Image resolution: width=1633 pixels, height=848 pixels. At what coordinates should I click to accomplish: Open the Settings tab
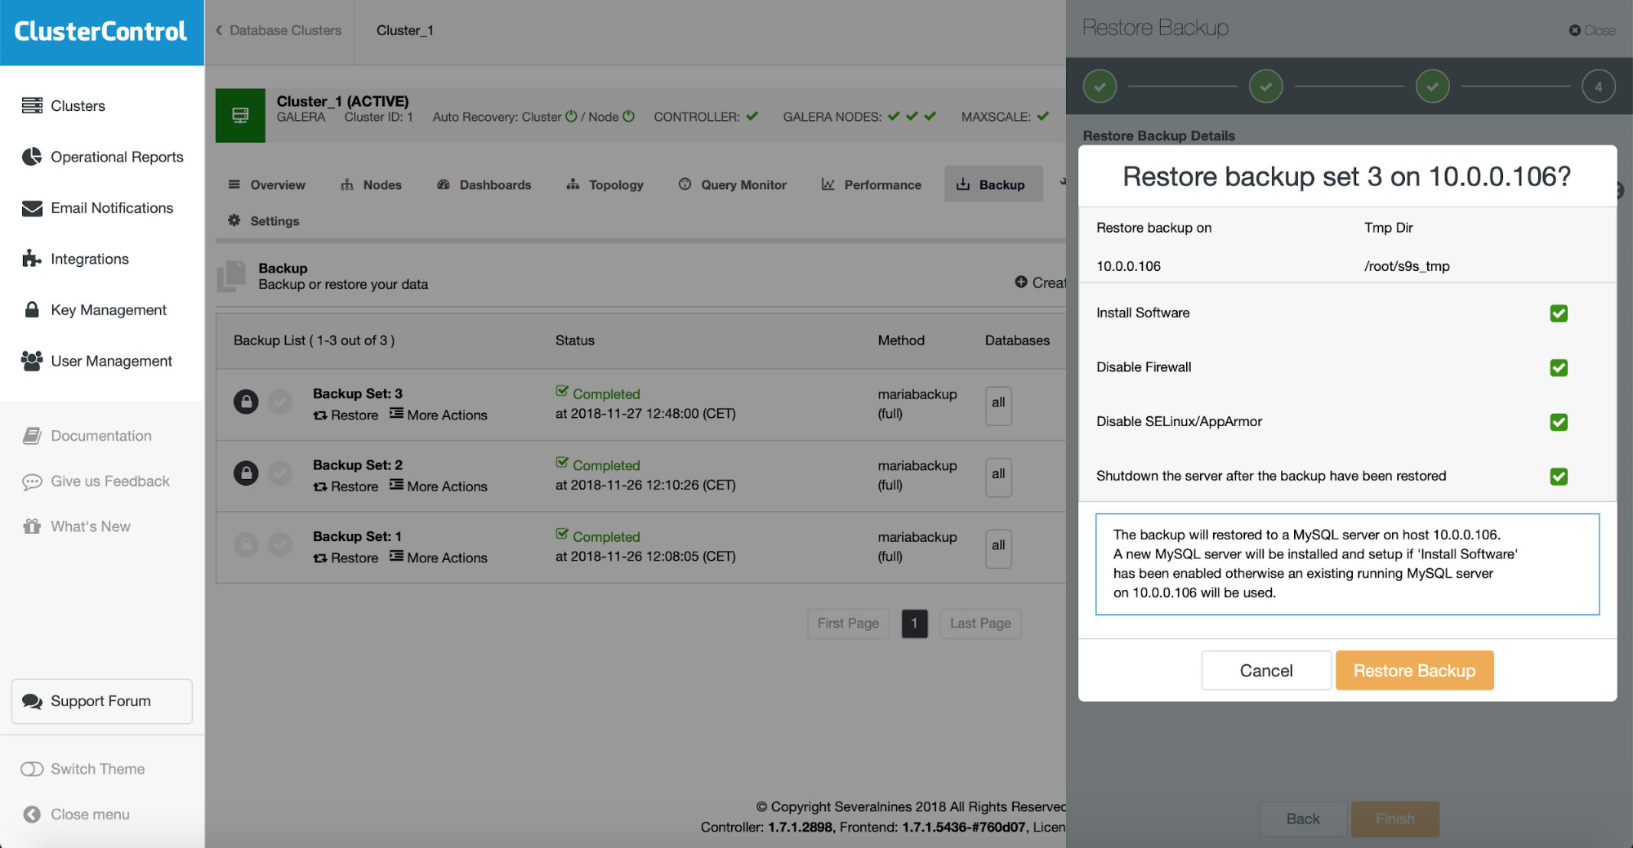[263, 221]
